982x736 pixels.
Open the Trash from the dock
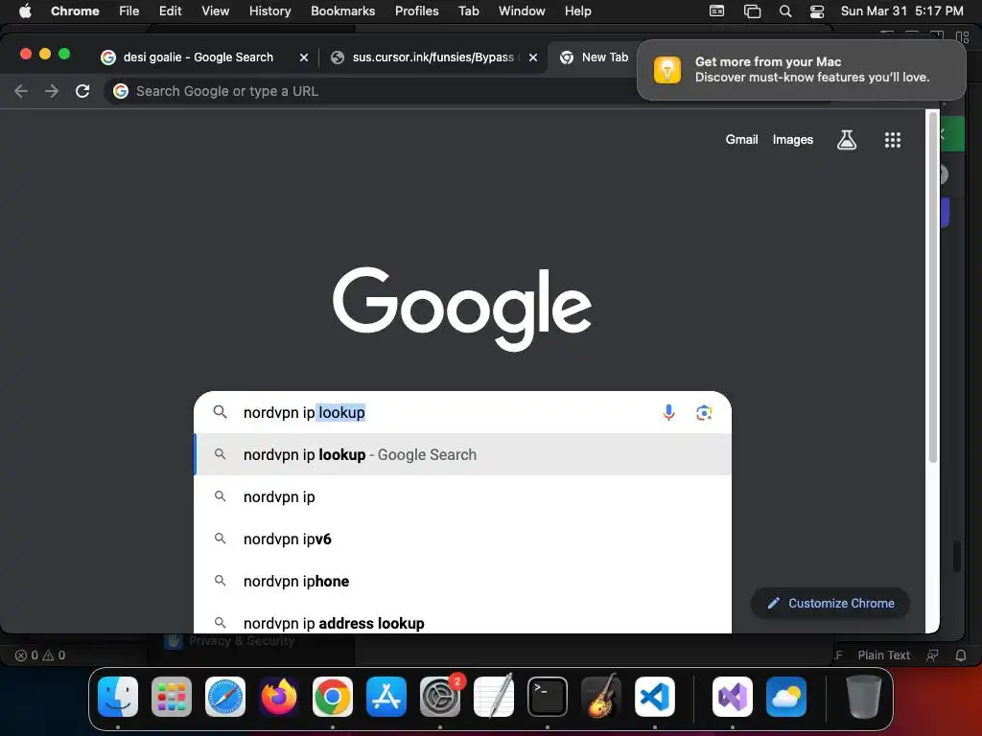click(x=864, y=697)
